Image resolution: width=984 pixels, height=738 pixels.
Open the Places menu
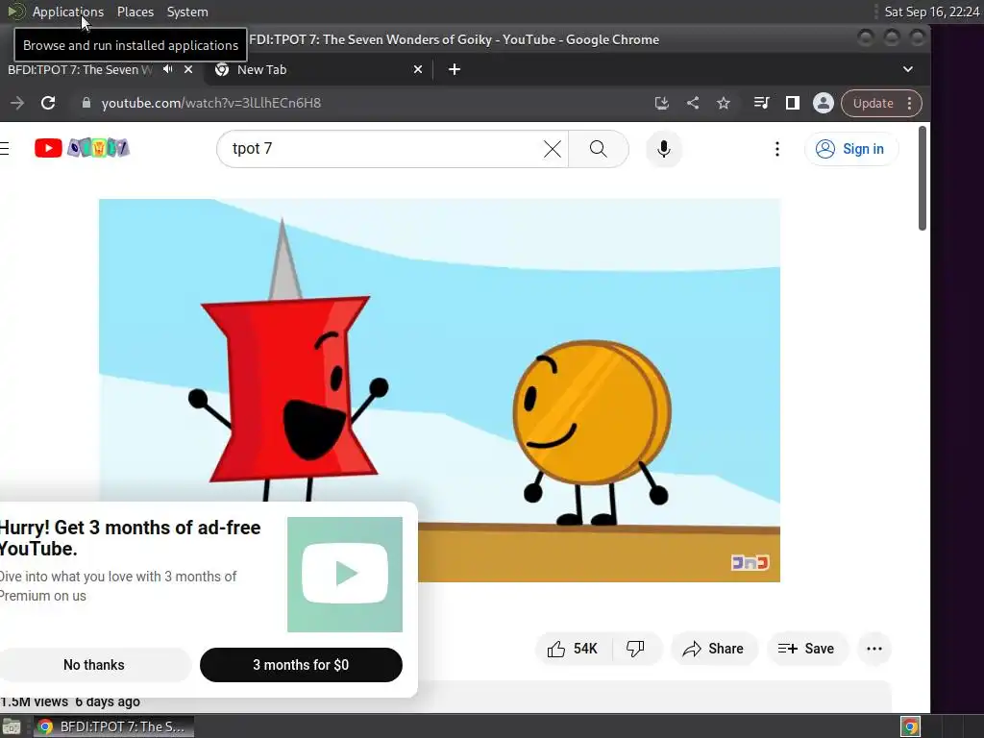click(135, 12)
